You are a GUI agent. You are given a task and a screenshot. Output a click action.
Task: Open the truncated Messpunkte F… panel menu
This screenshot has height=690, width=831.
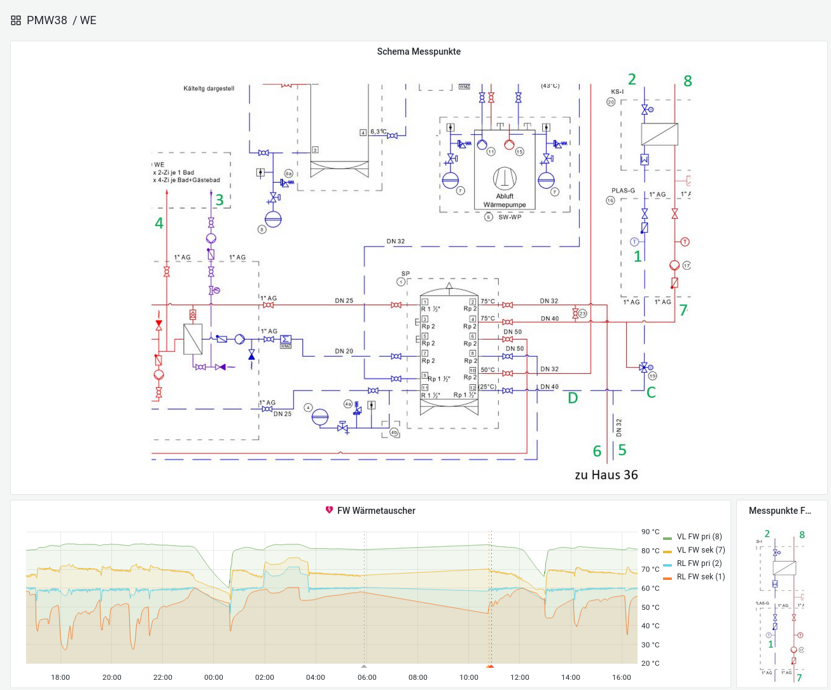[x=781, y=510]
